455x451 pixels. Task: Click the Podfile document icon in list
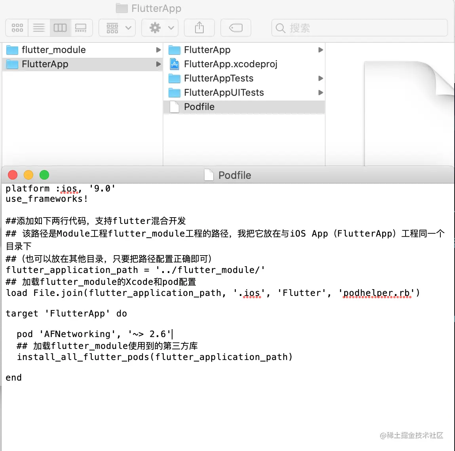point(174,107)
